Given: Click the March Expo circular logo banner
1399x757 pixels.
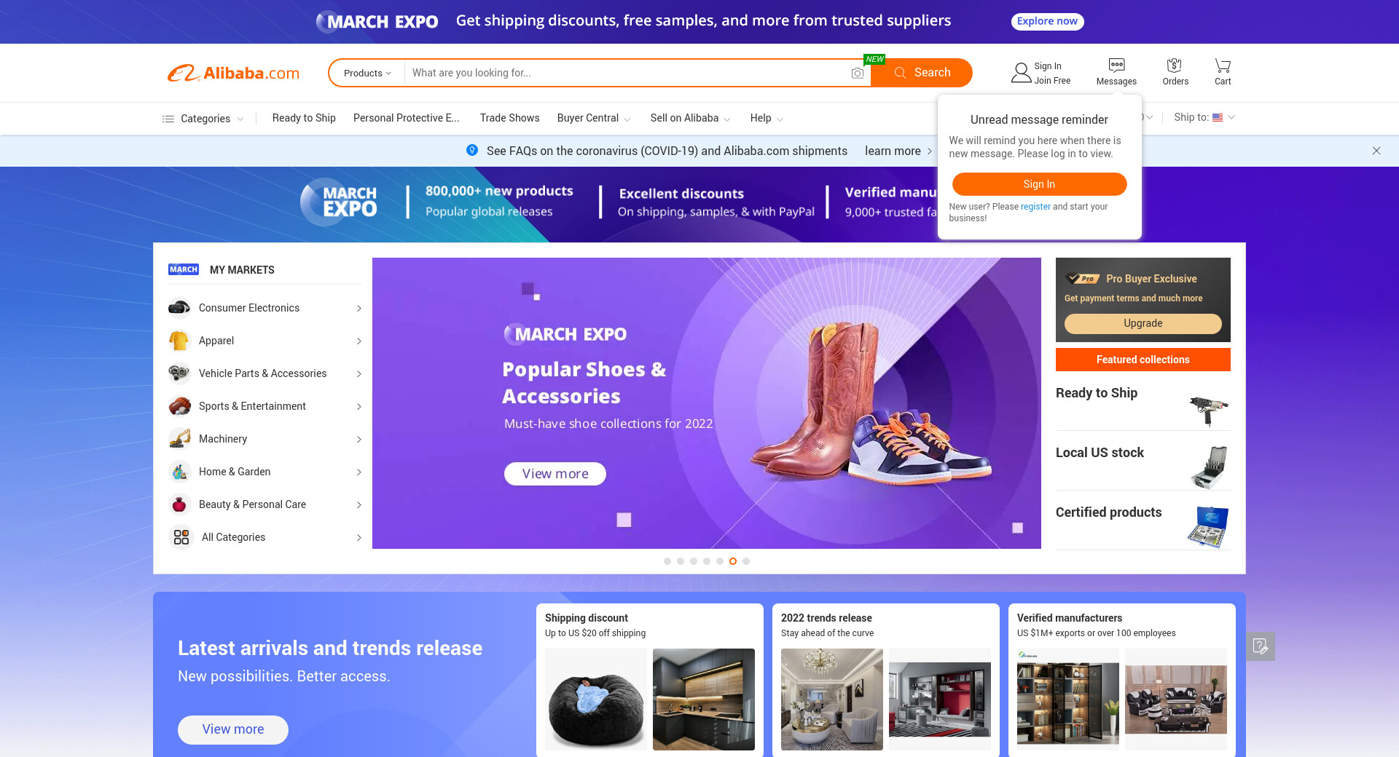Looking at the screenshot, I should point(340,202).
